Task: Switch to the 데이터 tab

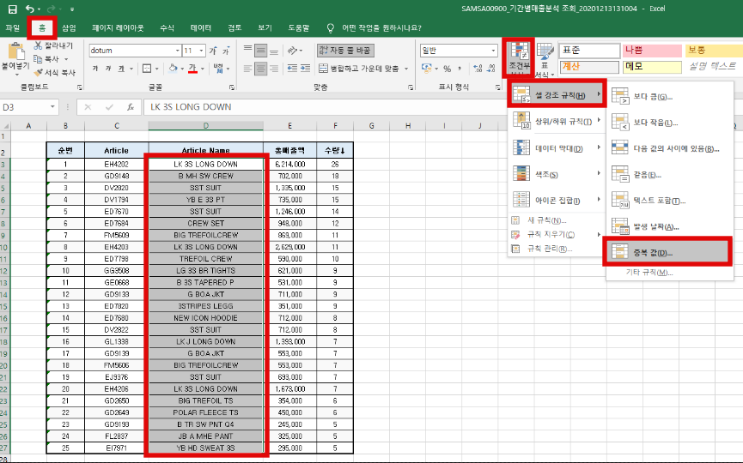Action: pyautogui.click(x=201, y=28)
